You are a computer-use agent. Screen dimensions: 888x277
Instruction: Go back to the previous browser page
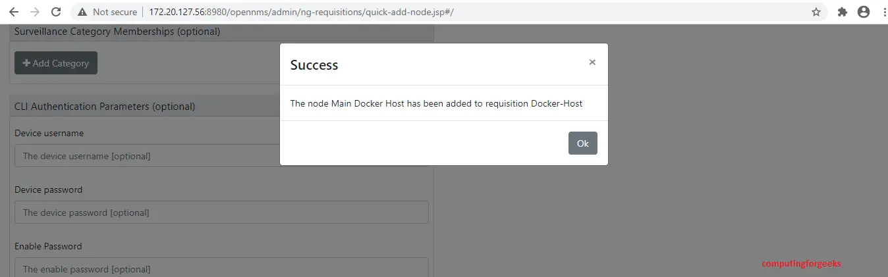coord(14,12)
